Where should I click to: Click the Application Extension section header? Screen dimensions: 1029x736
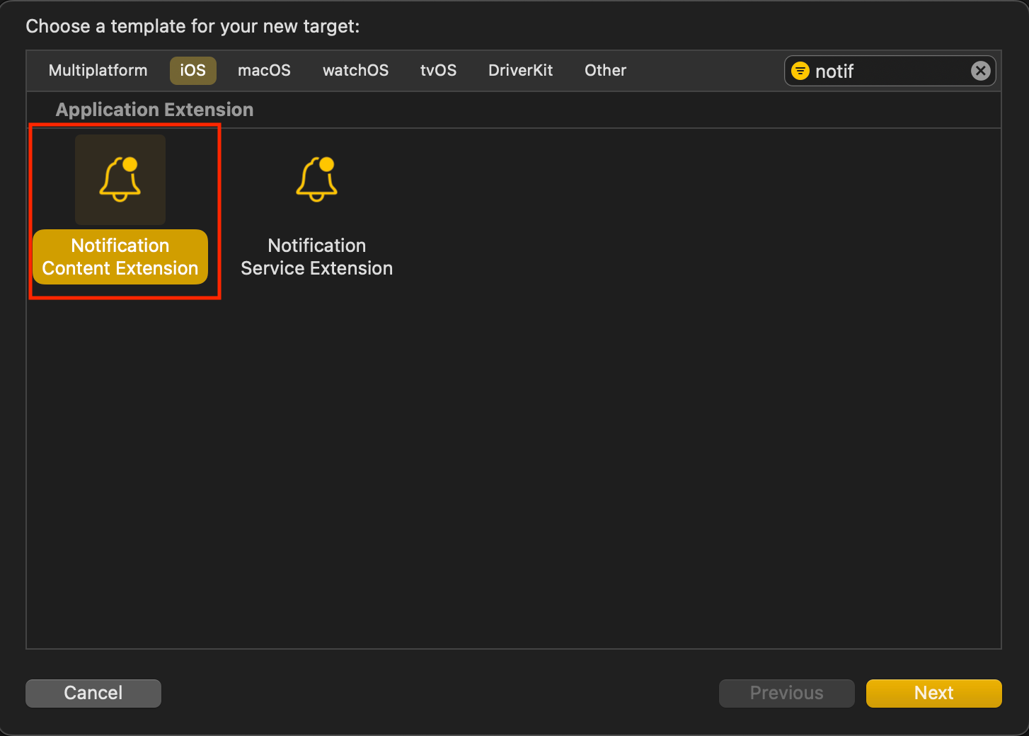click(x=154, y=110)
